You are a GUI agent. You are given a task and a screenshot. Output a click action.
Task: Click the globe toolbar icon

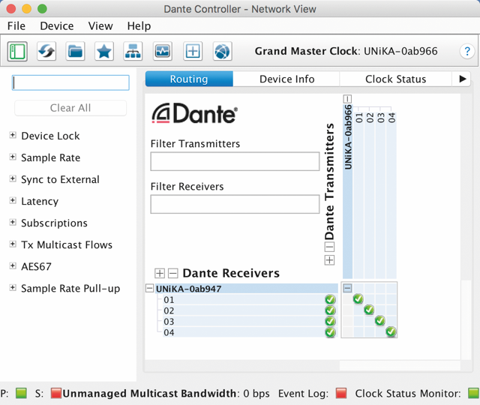point(222,51)
